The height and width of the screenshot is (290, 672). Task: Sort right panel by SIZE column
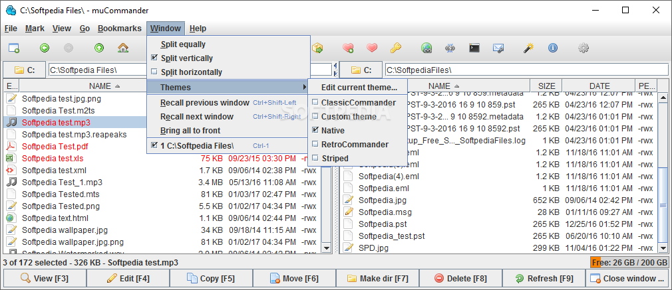coord(546,86)
